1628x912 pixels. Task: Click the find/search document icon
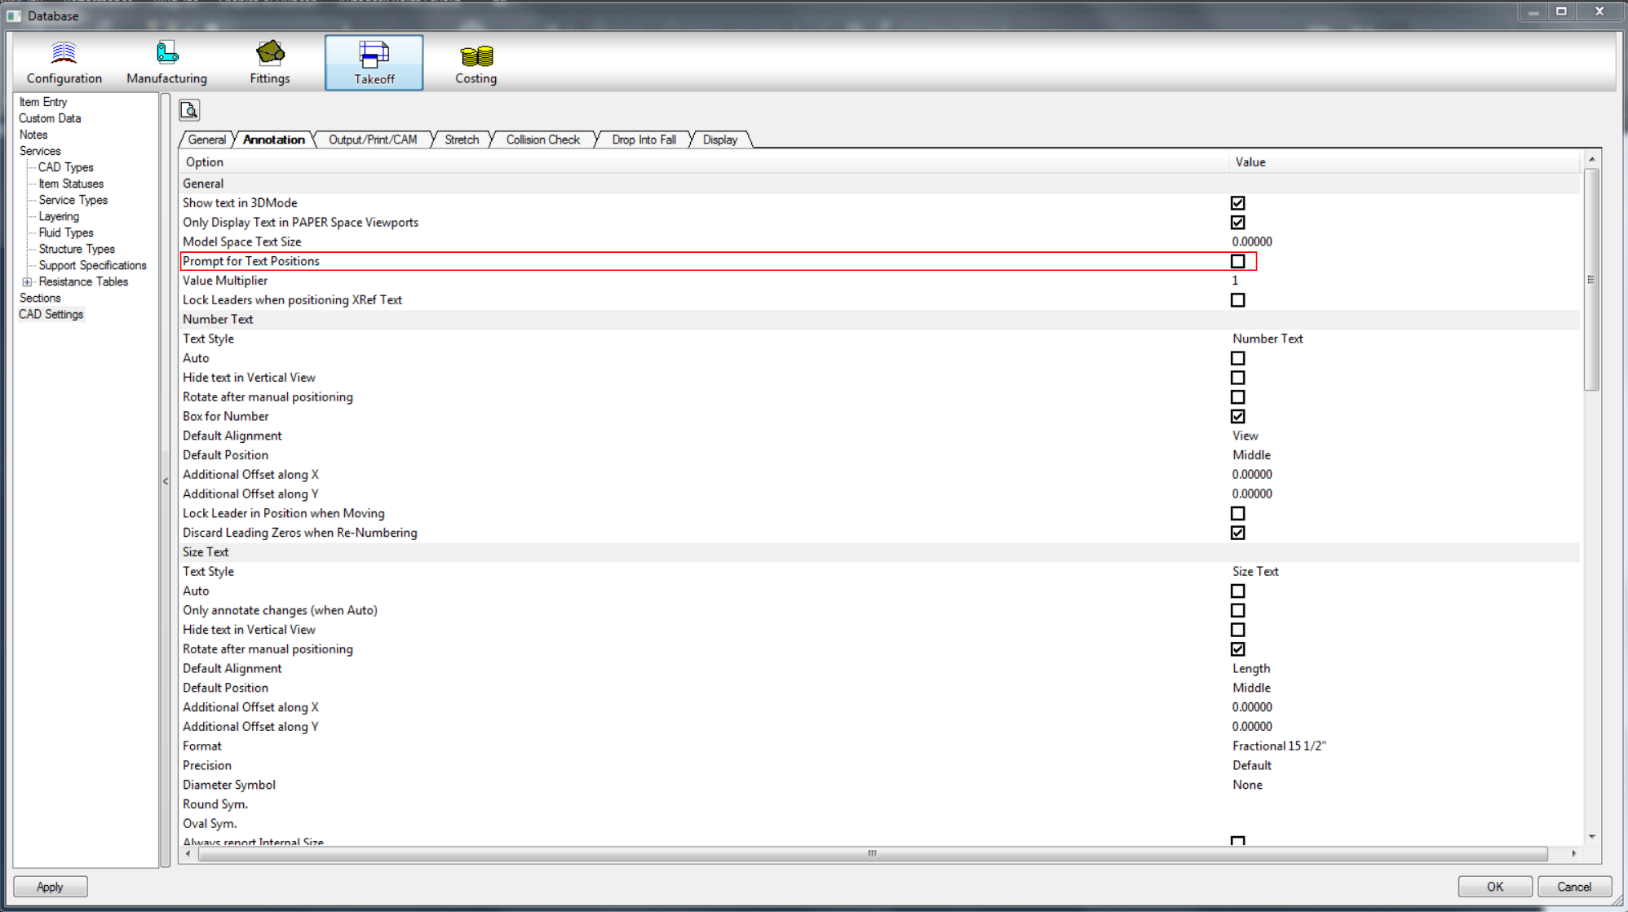click(189, 110)
